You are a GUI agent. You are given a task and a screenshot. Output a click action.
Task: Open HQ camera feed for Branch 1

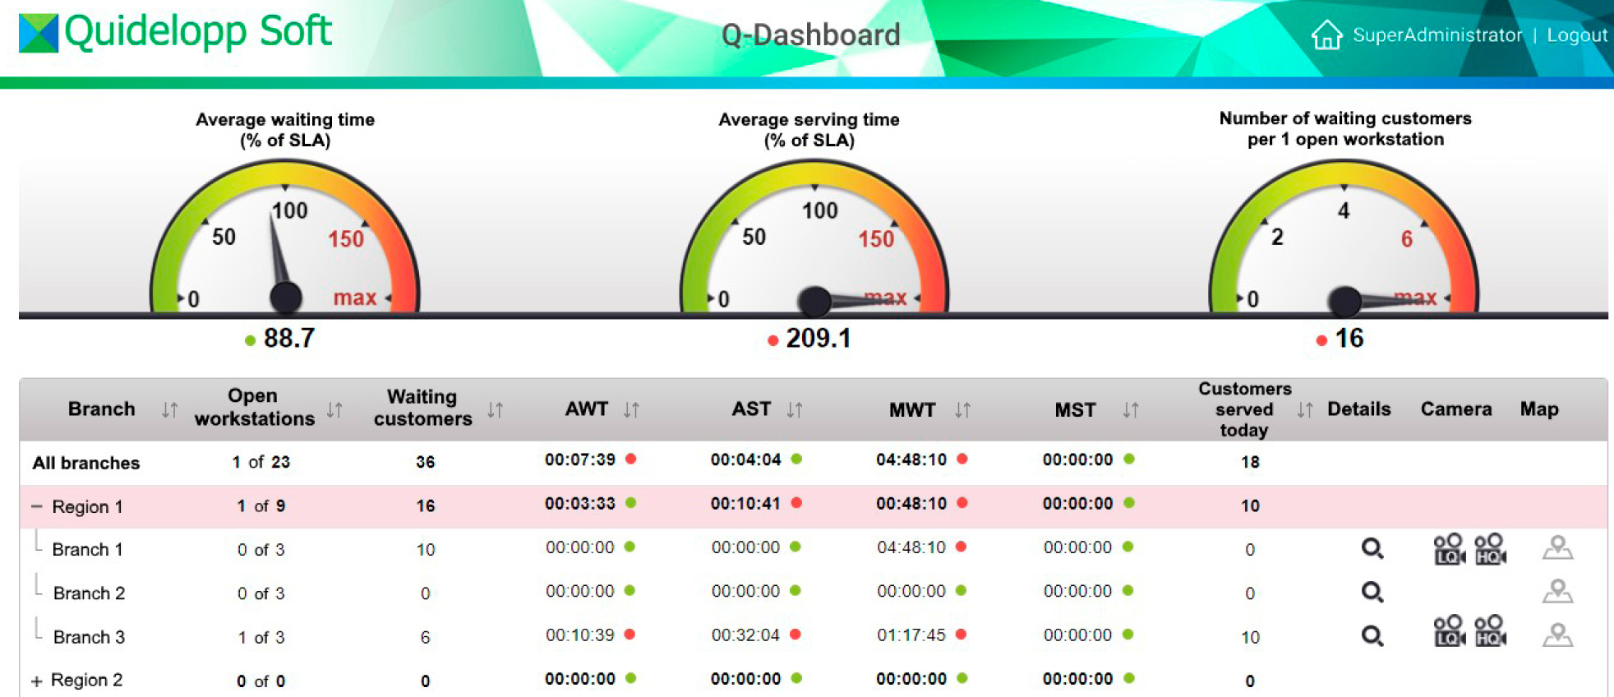(1490, 549)
